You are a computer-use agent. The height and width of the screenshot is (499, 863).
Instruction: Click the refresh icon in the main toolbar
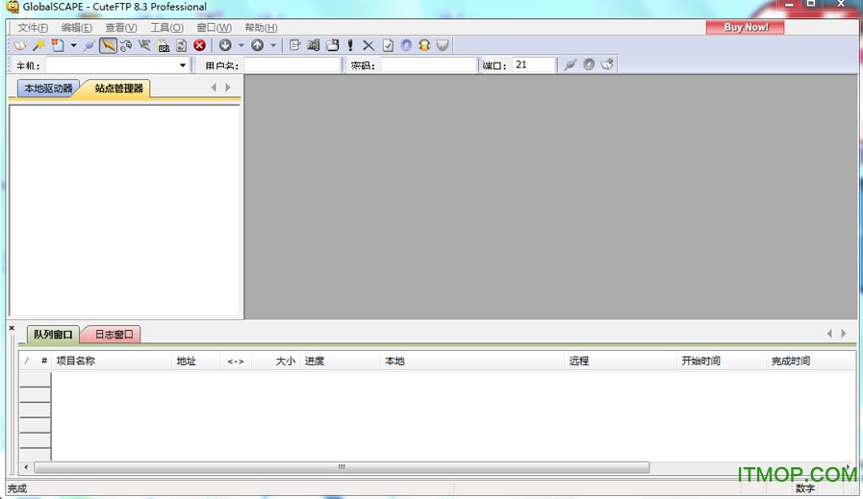tap(181, 45)
